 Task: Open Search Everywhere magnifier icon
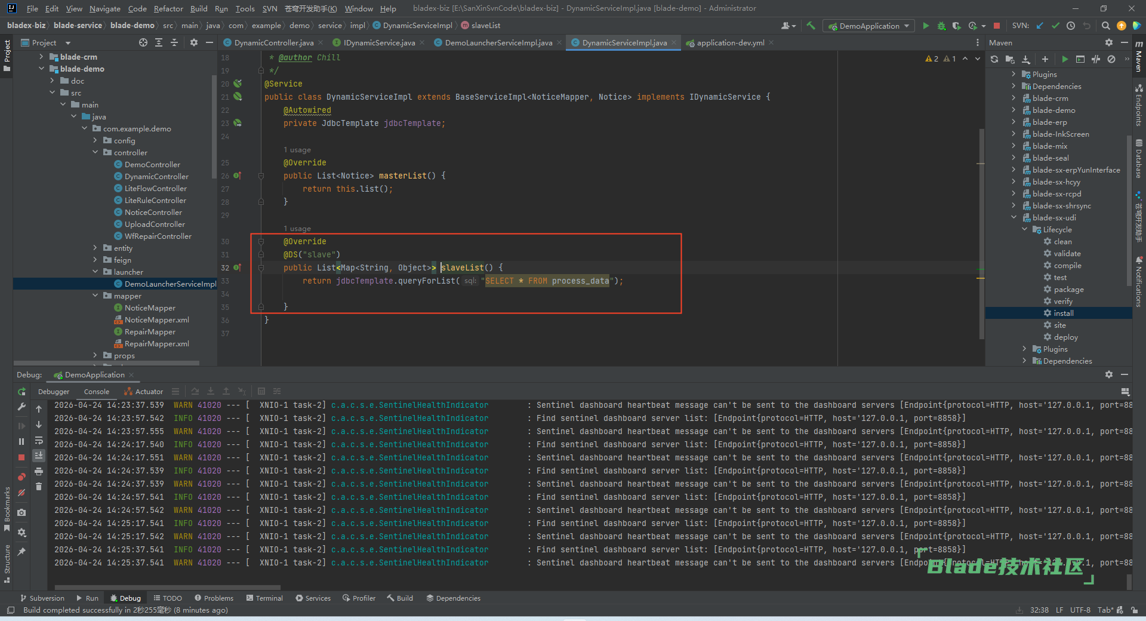pyautogui.click(x=1105, y=26)
